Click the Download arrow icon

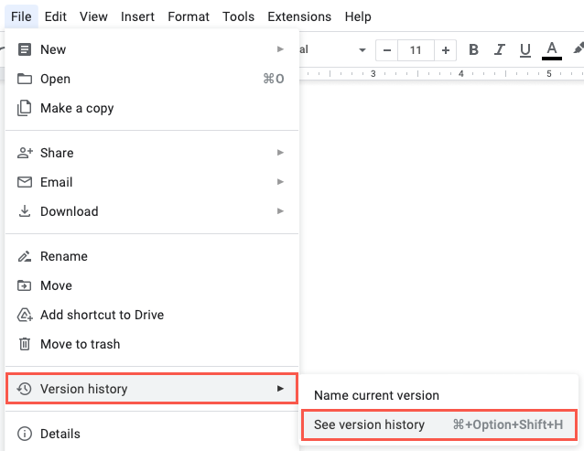(25, 211)
